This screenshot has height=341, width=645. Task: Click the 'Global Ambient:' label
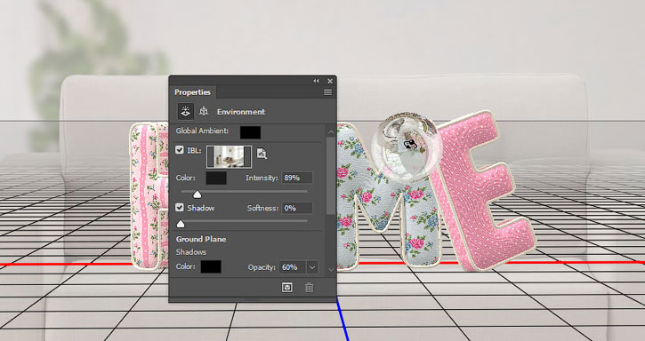(202, 131)
